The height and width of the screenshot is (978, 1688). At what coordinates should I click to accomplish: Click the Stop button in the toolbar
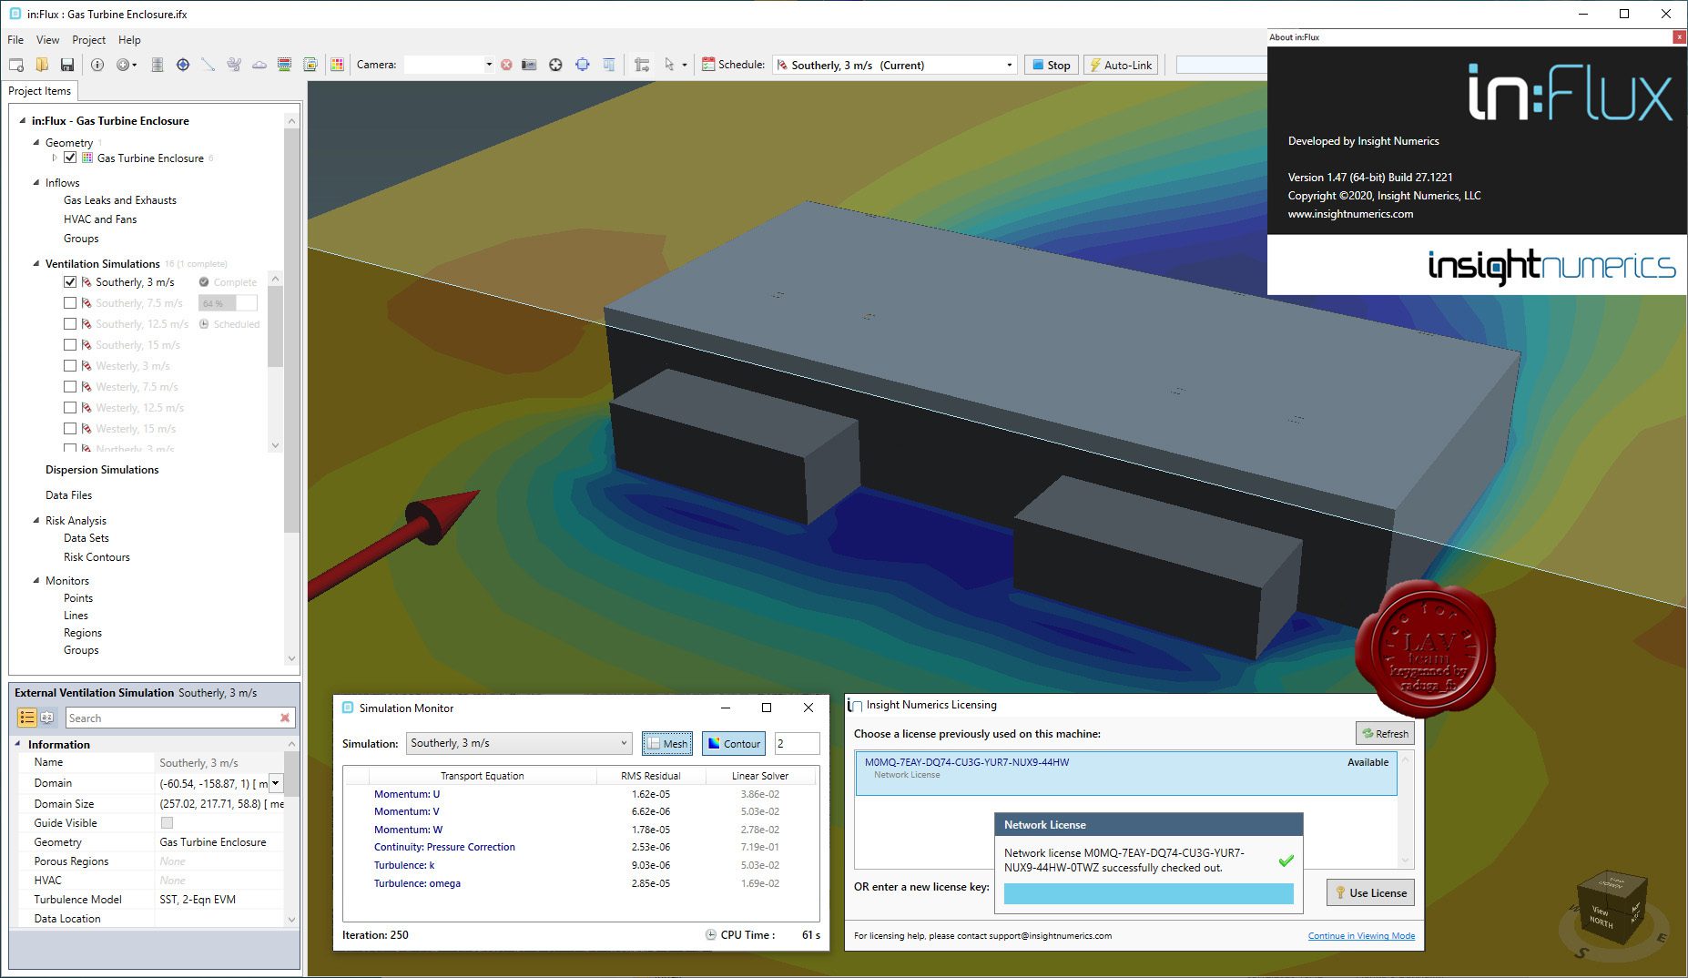1051,65
